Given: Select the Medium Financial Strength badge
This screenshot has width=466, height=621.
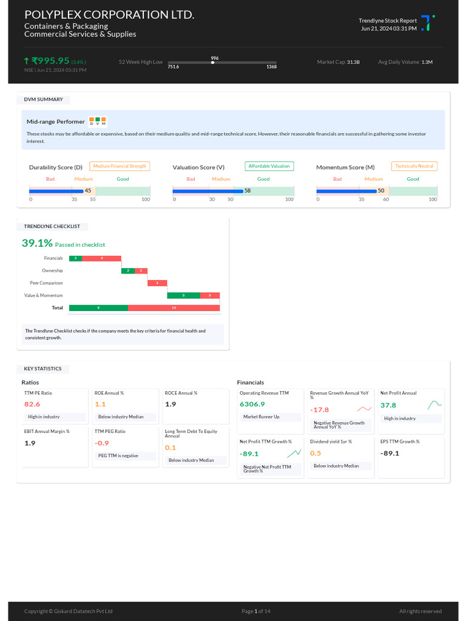Looking at the screenshot, I should [120, 166].
